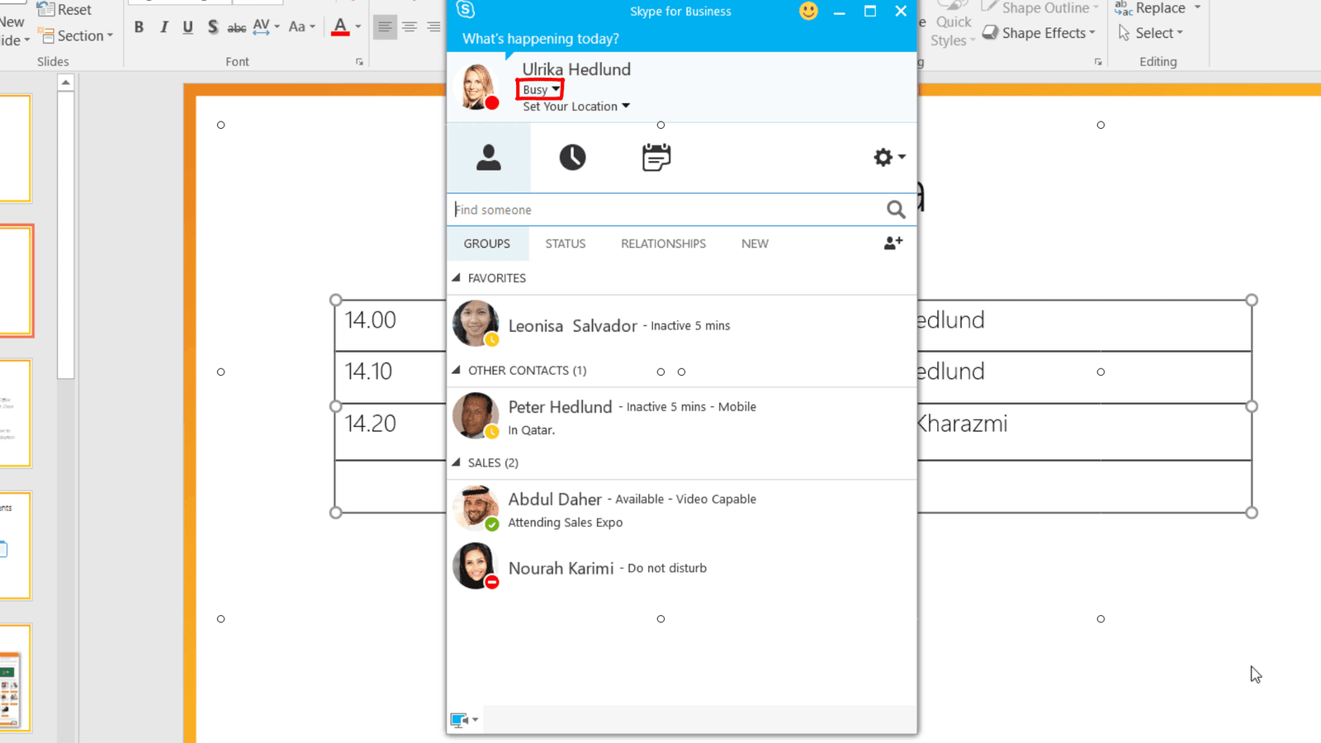This screenshot has width=1321, height=743.
Task: Click Nourah Karimi's avatar photo
Action: click(476, 566)
